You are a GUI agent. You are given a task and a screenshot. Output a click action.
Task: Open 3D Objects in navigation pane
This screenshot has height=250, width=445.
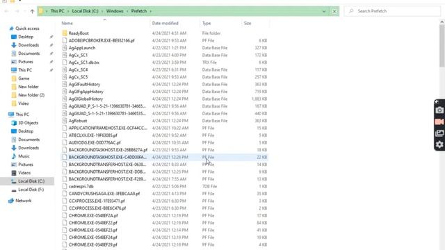click(x=28, y=123)
